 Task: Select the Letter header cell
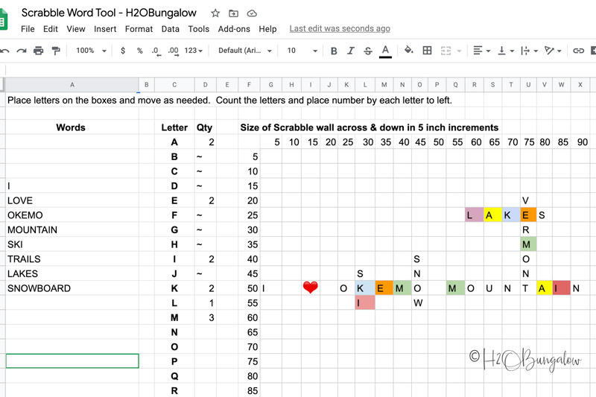coord(174,127)
